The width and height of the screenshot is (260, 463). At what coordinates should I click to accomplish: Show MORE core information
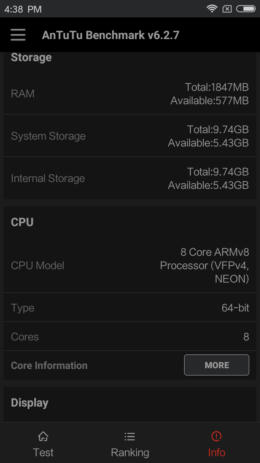coord(217,365)
